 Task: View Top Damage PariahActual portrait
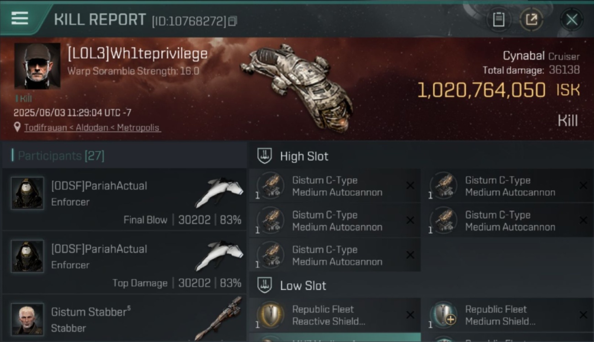click(27, 256)
